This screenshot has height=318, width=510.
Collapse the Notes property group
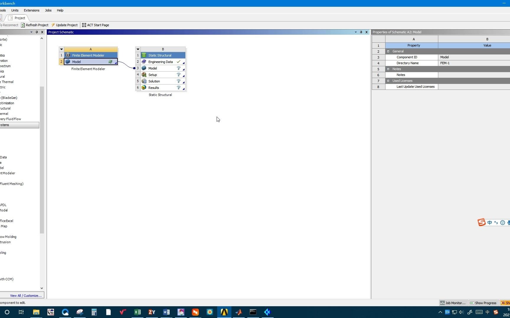coord(388,69)
